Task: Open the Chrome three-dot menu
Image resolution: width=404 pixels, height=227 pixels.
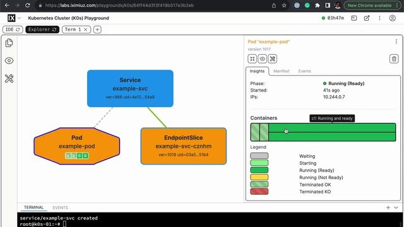Action: pyautogui.click(x=397, y=6)
